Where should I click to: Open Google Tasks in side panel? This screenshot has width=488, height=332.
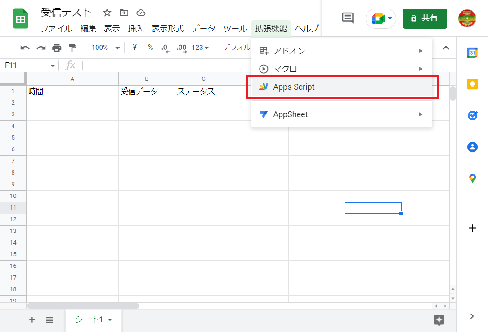click(472, 116)
